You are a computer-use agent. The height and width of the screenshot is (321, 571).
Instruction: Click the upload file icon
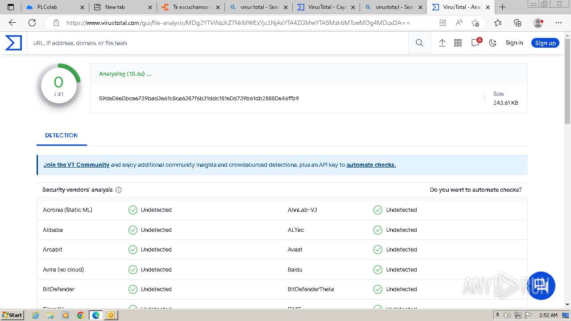[442, 43]
